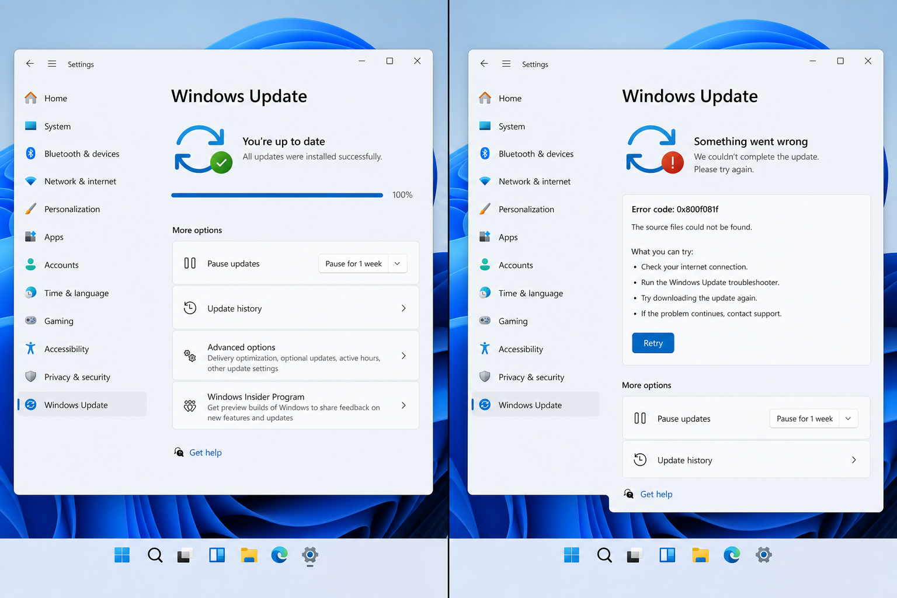This screenshot has height=598, width=897.
Task: Click Get help link in the left window
Action: pos(206,453)
